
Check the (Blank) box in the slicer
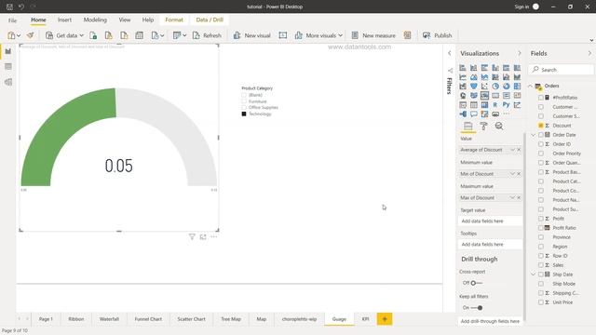244,95
